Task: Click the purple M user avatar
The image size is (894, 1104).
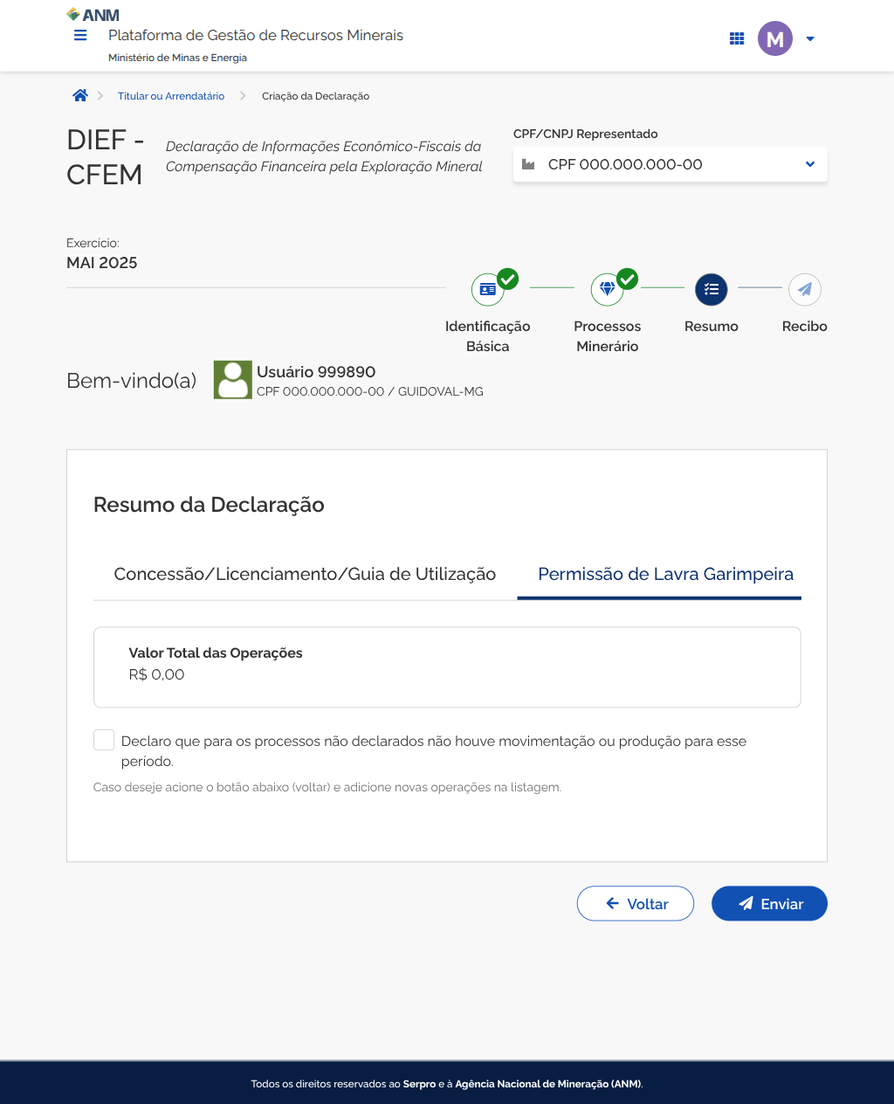Action: pos(774,38)
